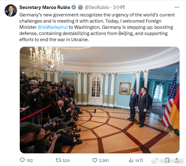Open the view analytics bar chart icon
Image resolution: width=186 pixels, height=166 pixels.
[131, 160]
